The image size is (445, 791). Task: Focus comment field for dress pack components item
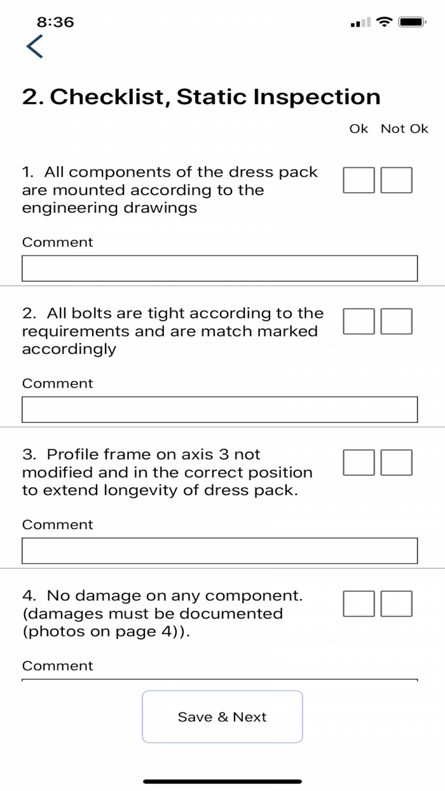220,268
